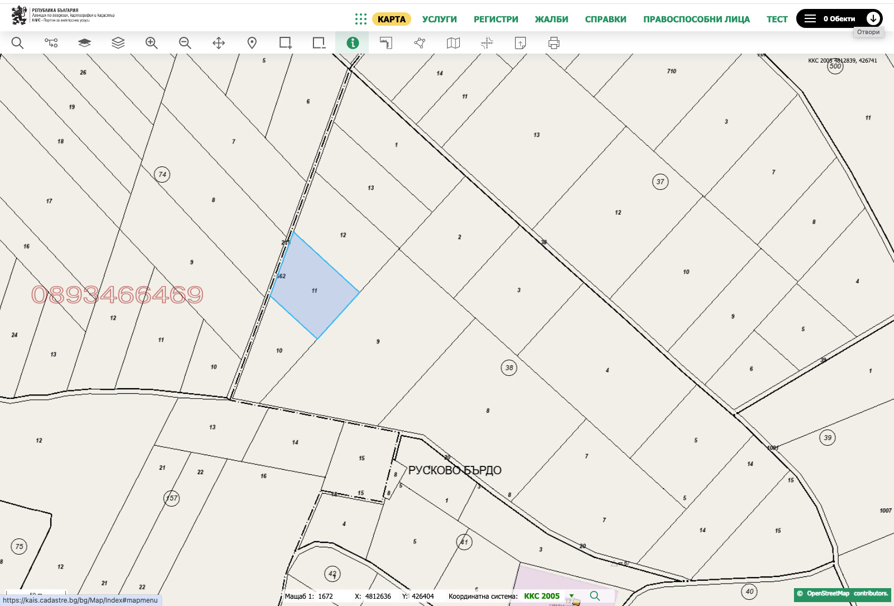
Task: Open the green dots apps grid
Action: [x=361, y=19]
